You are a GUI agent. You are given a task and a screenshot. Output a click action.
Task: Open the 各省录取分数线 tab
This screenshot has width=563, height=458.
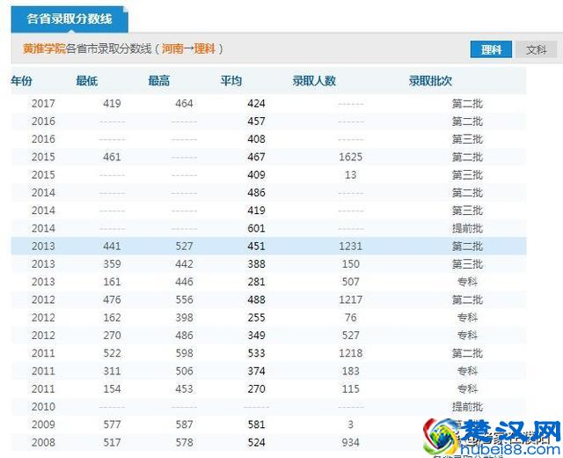coord(69,19)
